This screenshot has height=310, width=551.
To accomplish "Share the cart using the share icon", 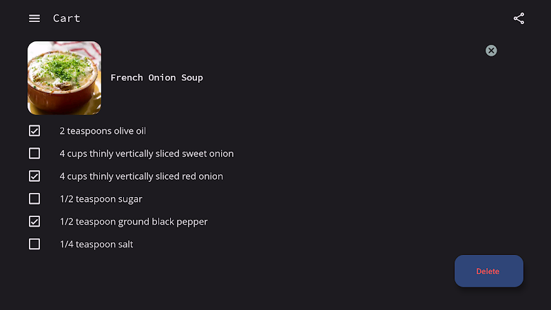I will 519,19.
